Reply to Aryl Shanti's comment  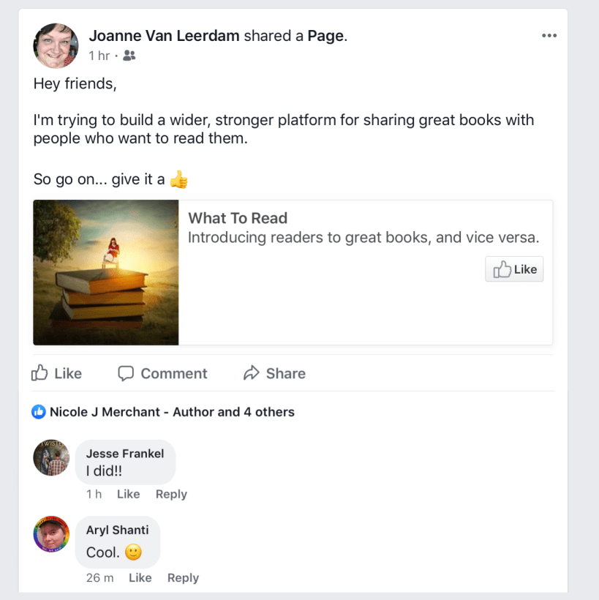click(x=183, y=577)
